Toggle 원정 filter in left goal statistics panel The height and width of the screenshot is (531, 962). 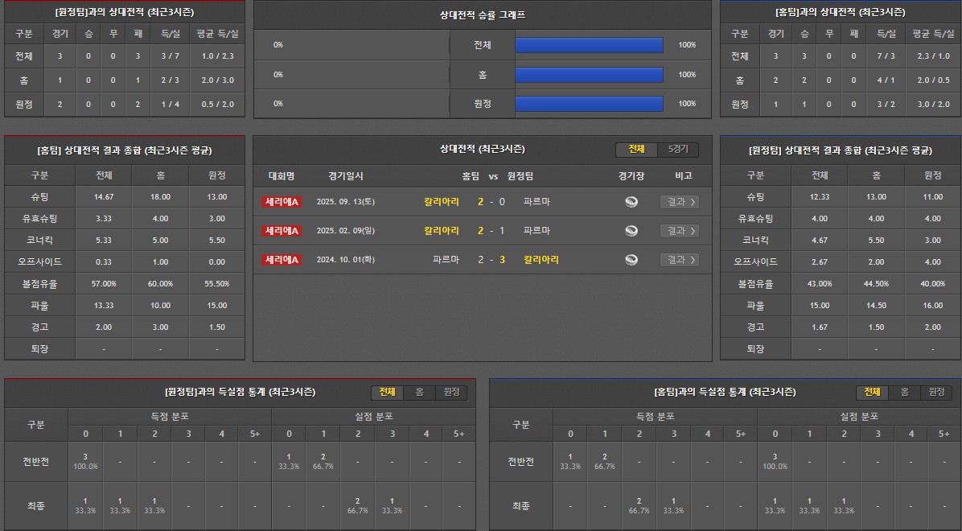pos(450,392)
